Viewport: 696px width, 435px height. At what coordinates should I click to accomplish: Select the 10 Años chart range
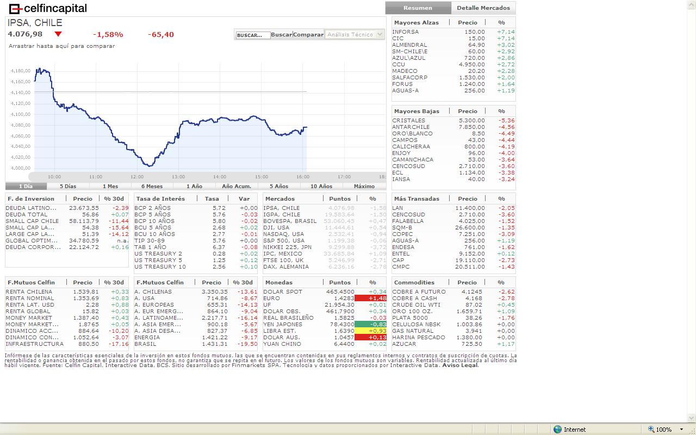pos(321,186)
